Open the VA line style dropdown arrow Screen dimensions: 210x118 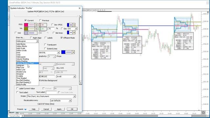pyautogui.click(x=36, y=29)
